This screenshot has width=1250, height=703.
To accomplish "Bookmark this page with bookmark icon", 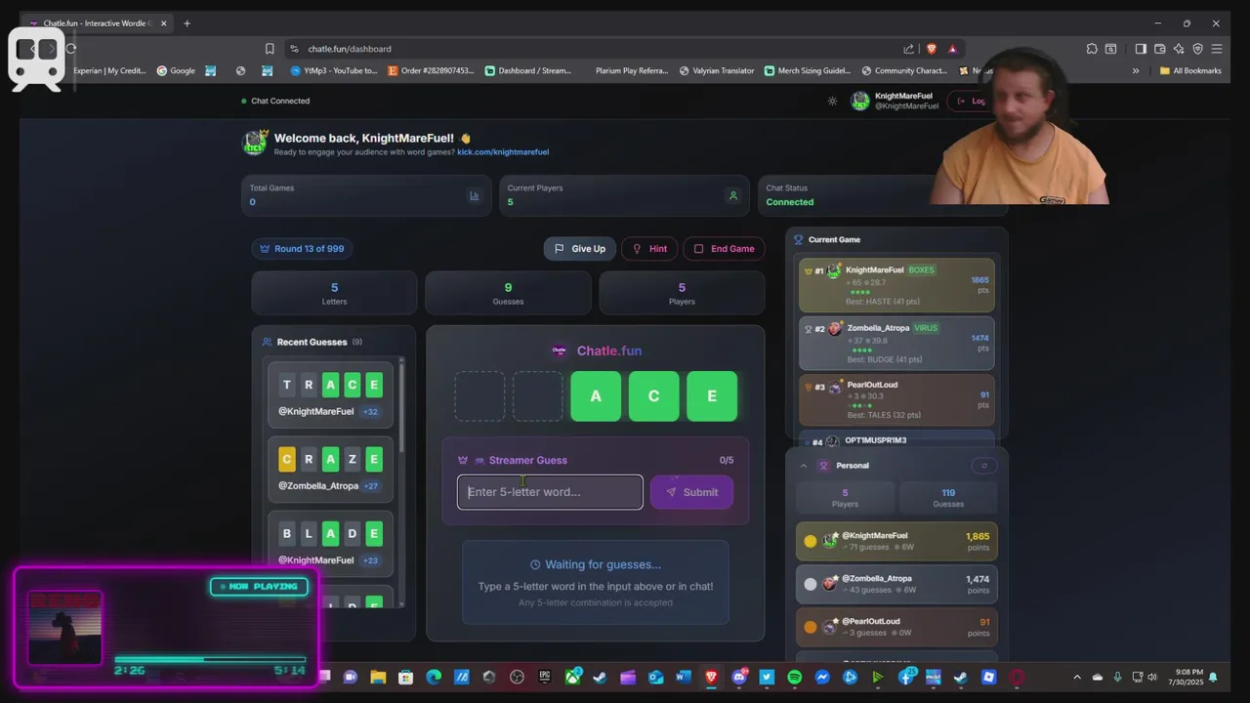I will pyautogui.click(x=270, y=49).
